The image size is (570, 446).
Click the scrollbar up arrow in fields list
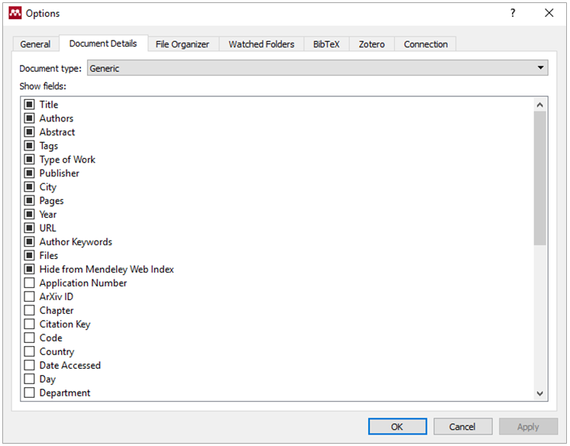click(540, 105)
